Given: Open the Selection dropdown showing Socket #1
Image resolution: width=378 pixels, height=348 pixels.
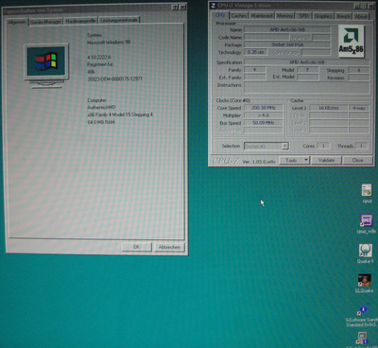Looking at the screenshot, I should (266, 147).
